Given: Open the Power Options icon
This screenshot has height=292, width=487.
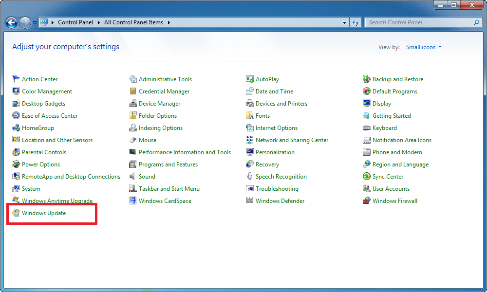Looking at the screenshot, I should pos(16,164).
